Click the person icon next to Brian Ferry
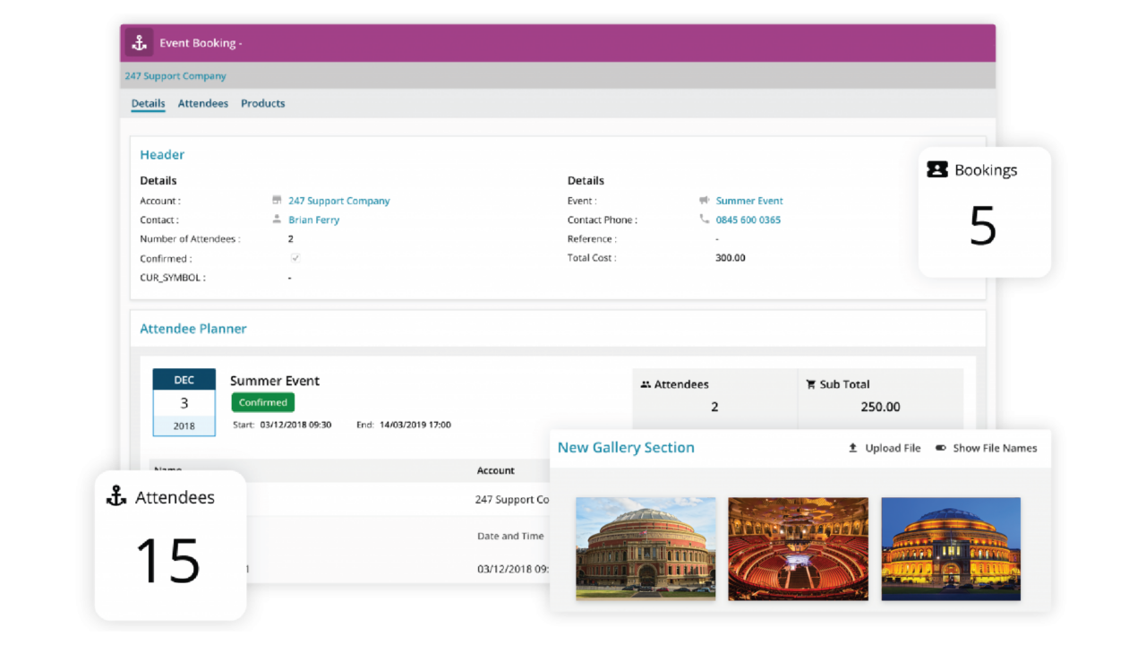1146x645 pixels. (277, 219)
